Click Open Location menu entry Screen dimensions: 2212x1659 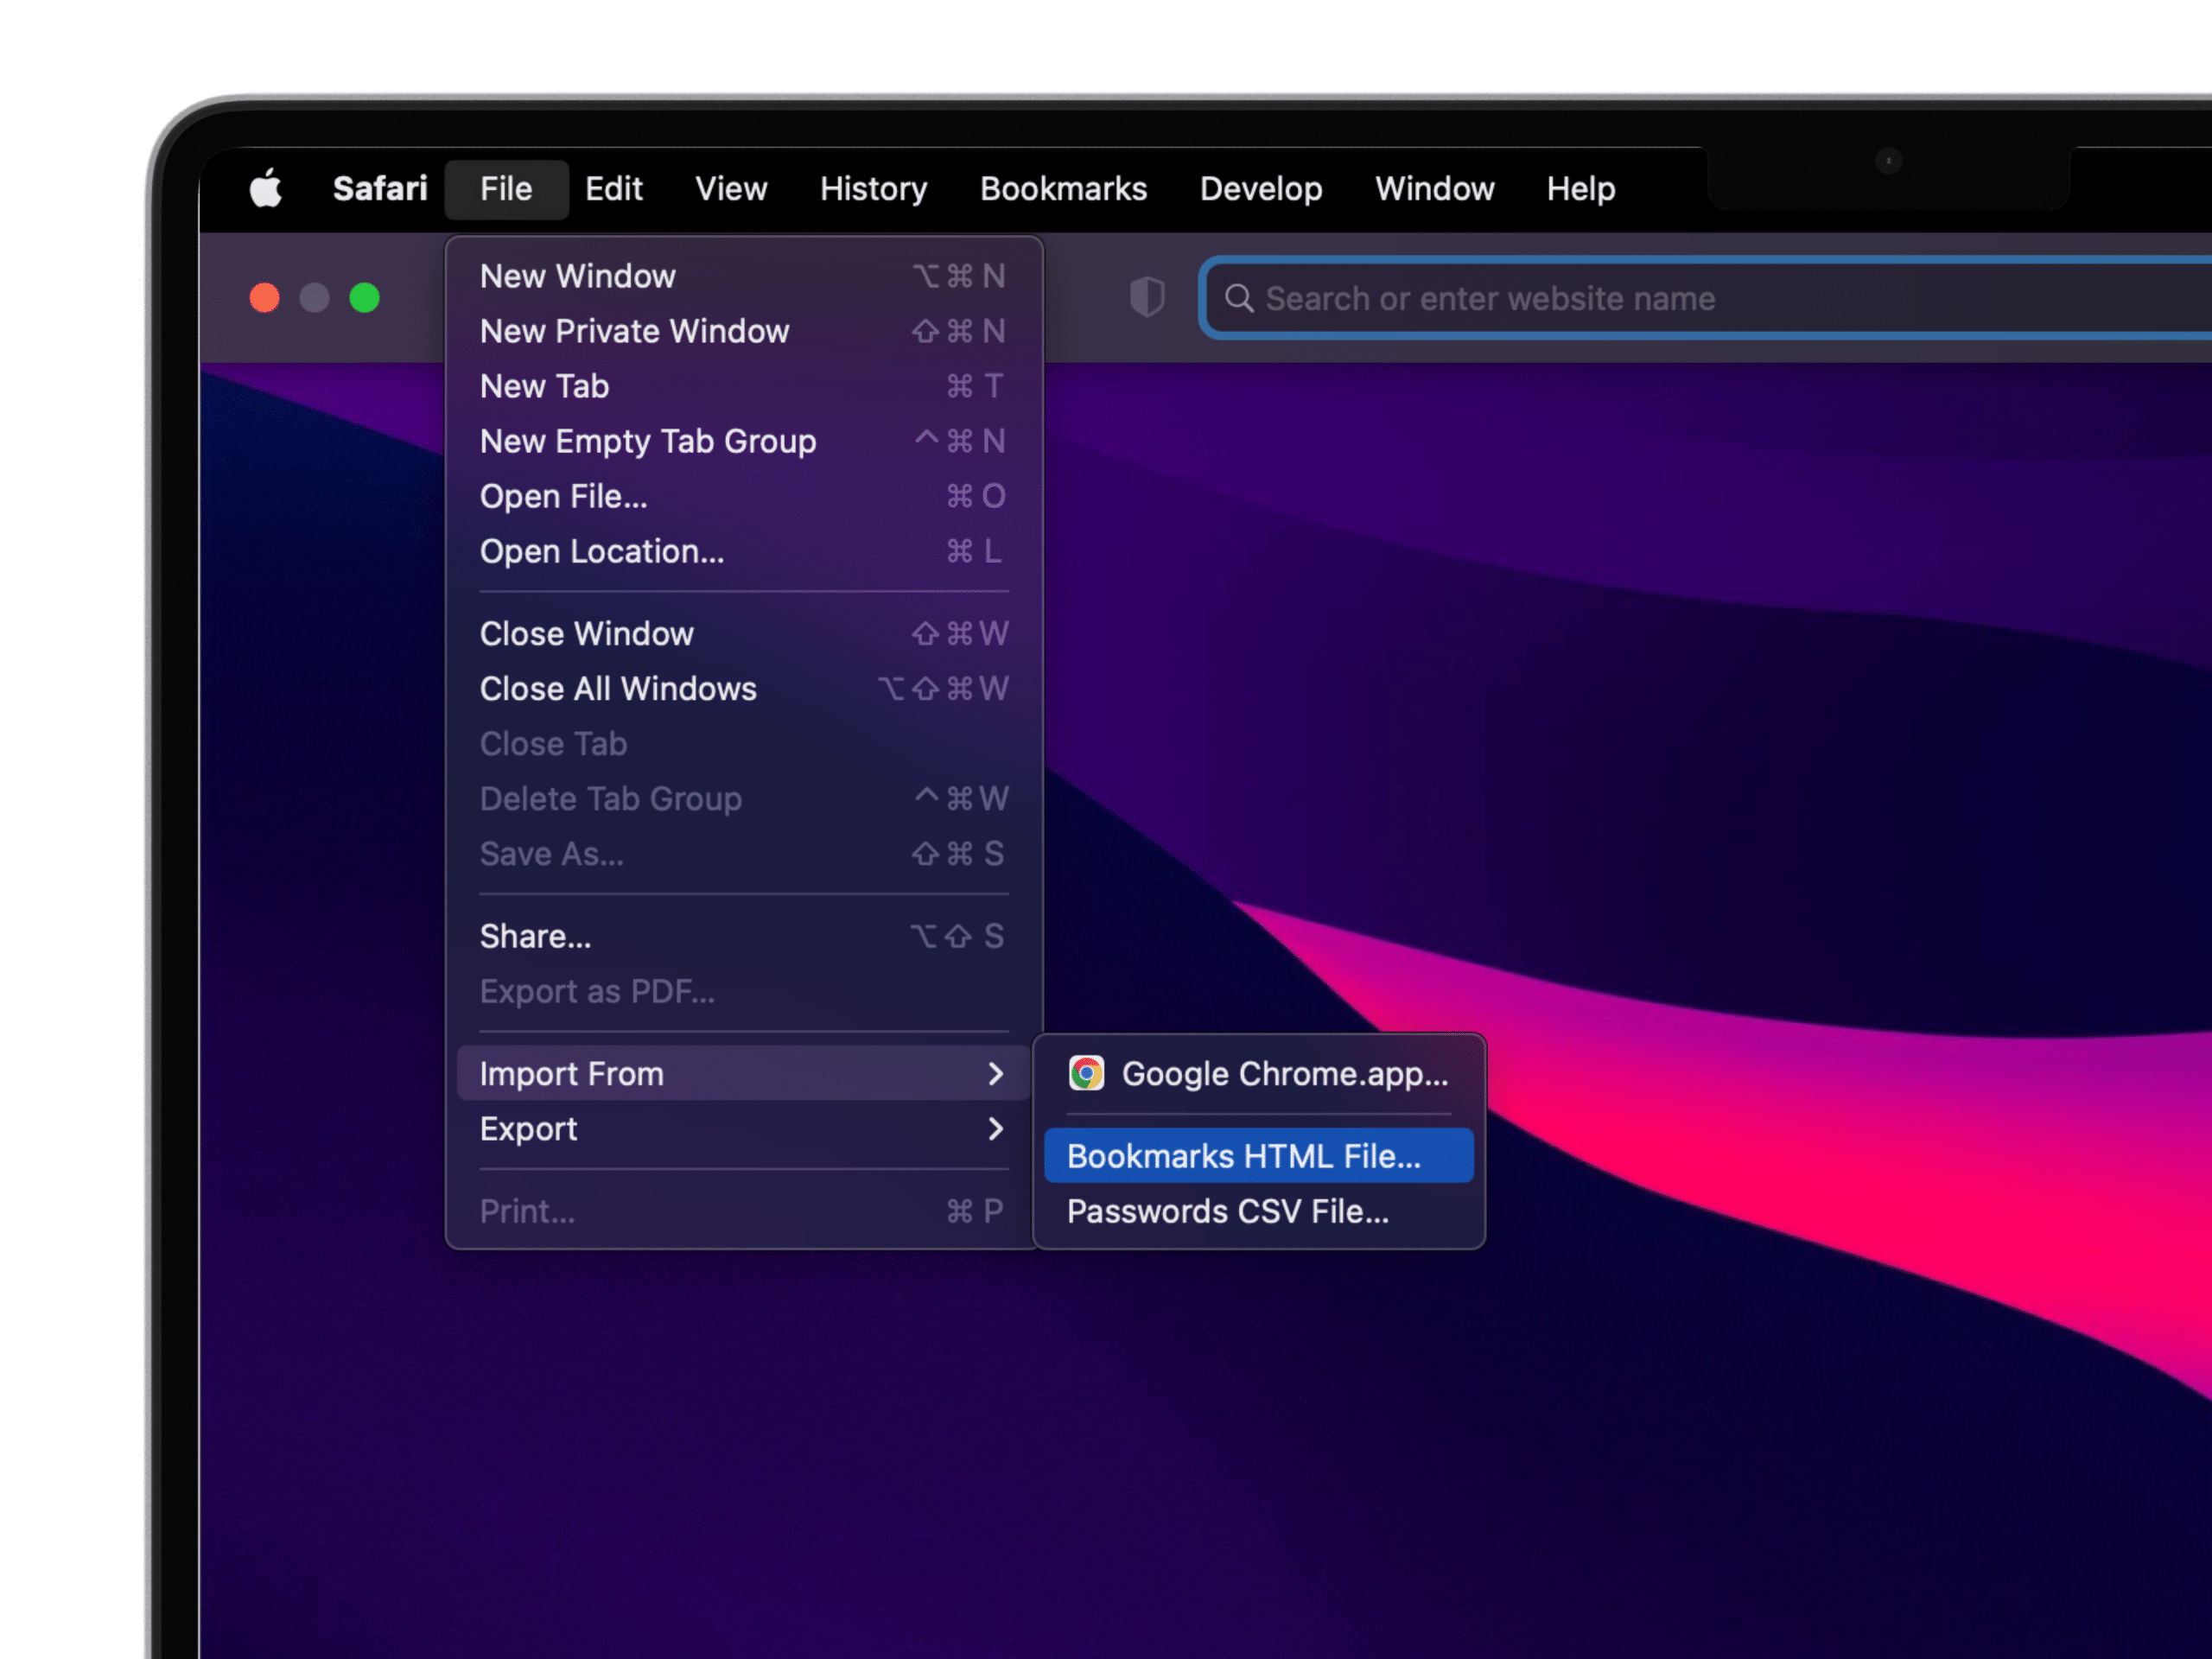tap(602, 551)
